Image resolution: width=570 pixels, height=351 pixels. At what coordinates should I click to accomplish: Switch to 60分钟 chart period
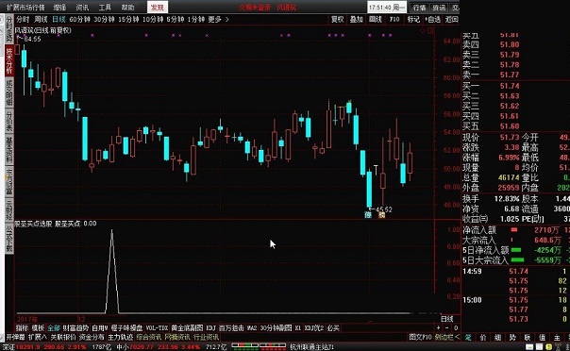tap(79, 19)
